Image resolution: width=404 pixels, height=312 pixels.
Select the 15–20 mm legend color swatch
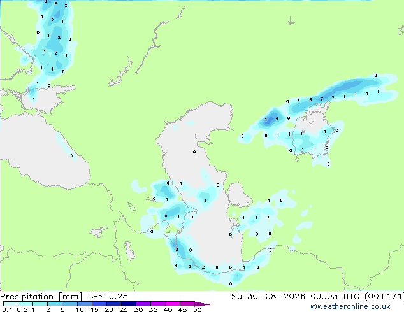[99, 304]
